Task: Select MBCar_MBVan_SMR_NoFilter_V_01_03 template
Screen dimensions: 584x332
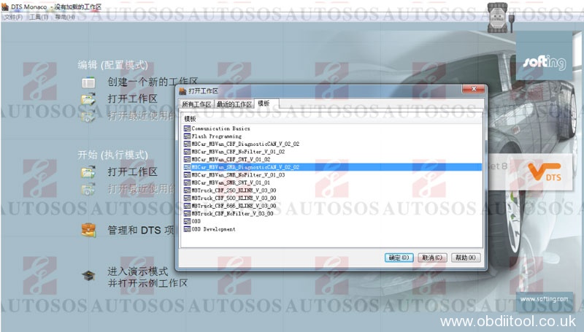Action: click(239, 175)
